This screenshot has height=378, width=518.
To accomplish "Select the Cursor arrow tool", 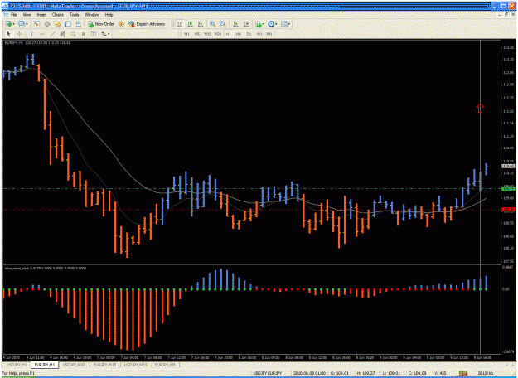I will (9, 34).
